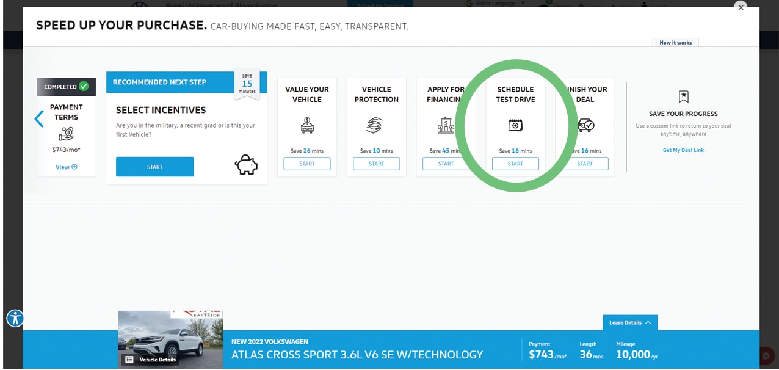Viewport: 779px width, 370px height.
Task: Click the 36 mos length value
Action: 592,355
